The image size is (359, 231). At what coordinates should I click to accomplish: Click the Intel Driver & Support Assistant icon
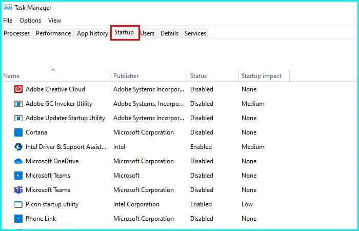tap(18, 147)
